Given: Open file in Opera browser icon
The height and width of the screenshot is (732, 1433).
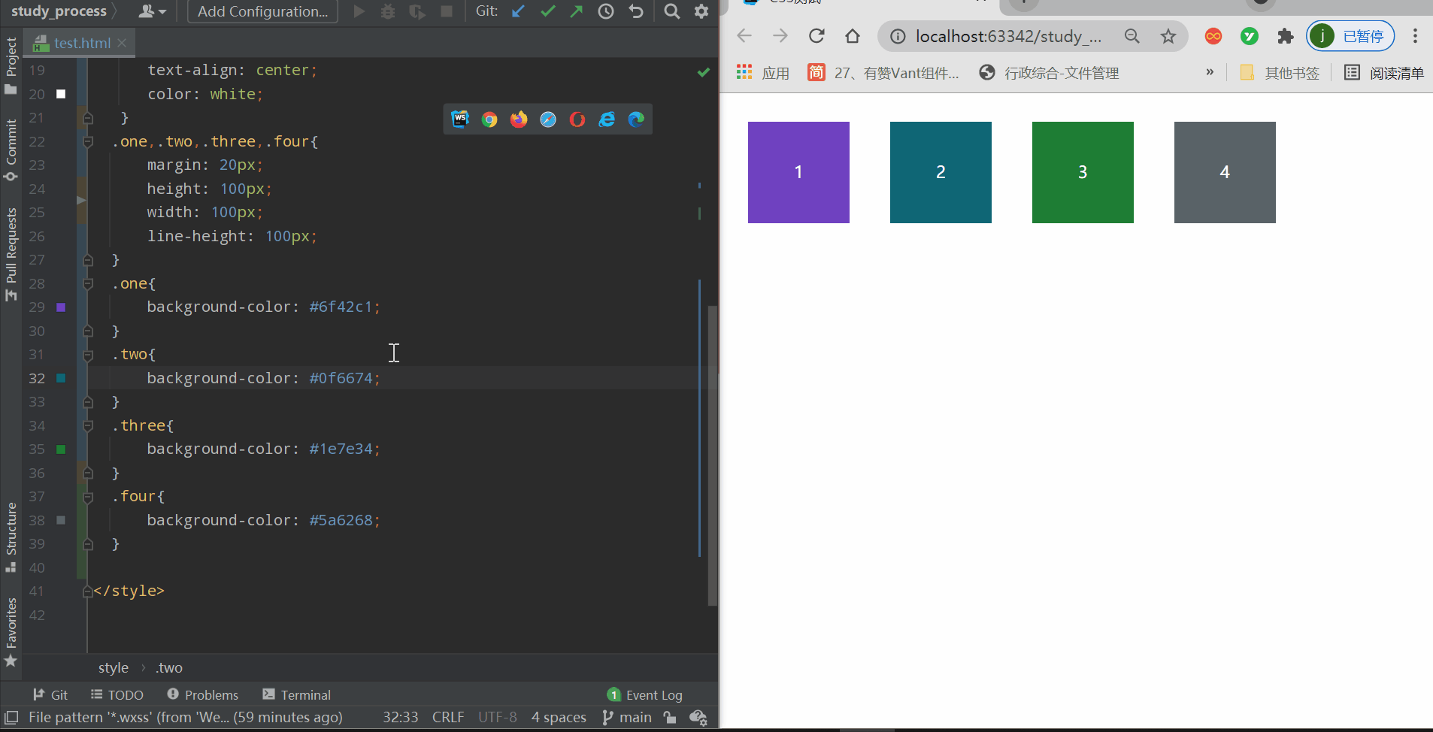Looking at the screenshot, I should click(577, 119).
